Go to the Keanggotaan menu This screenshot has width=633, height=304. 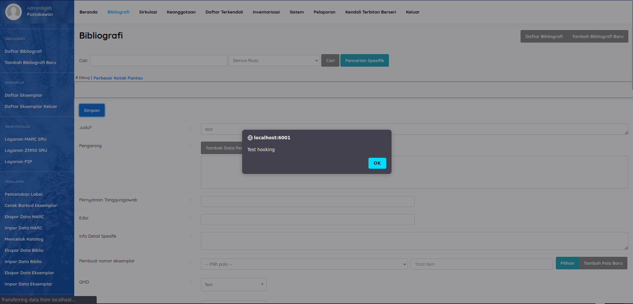(181, 12)
